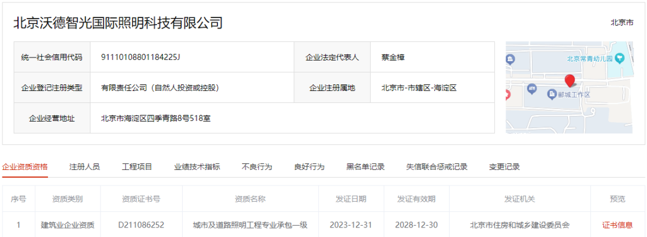Screen dimensions: 647x237
Task: Switch to the 工程项目 tab
Action: (x=137, y=167)
